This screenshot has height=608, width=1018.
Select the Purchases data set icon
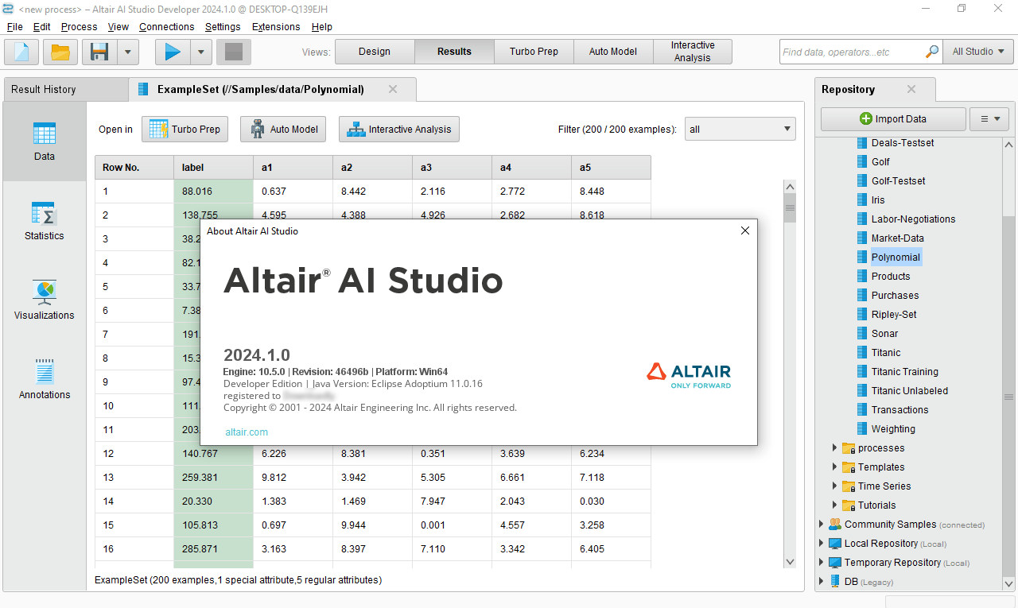[x=863, y=296]
